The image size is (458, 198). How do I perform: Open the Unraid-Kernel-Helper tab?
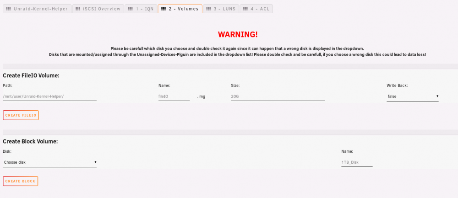tap(37, 9)
